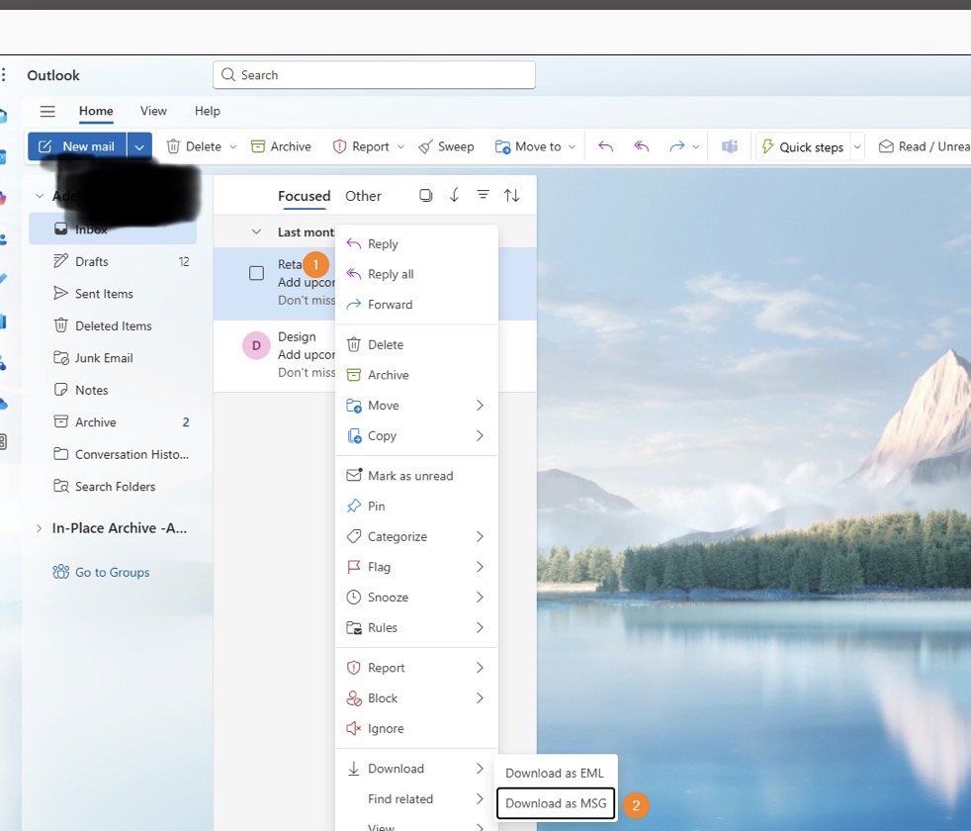Open the New mail dropdown arrow
971x831 pixels.
pyautogui.click(x=139, y=146)
